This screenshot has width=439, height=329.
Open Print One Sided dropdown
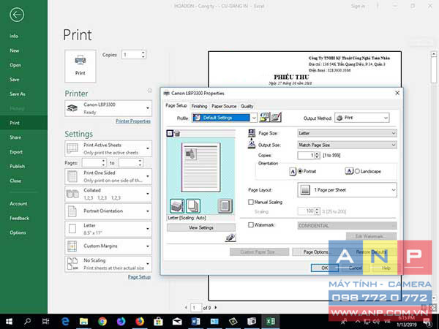pyautogui.click(x=108, y=176)
